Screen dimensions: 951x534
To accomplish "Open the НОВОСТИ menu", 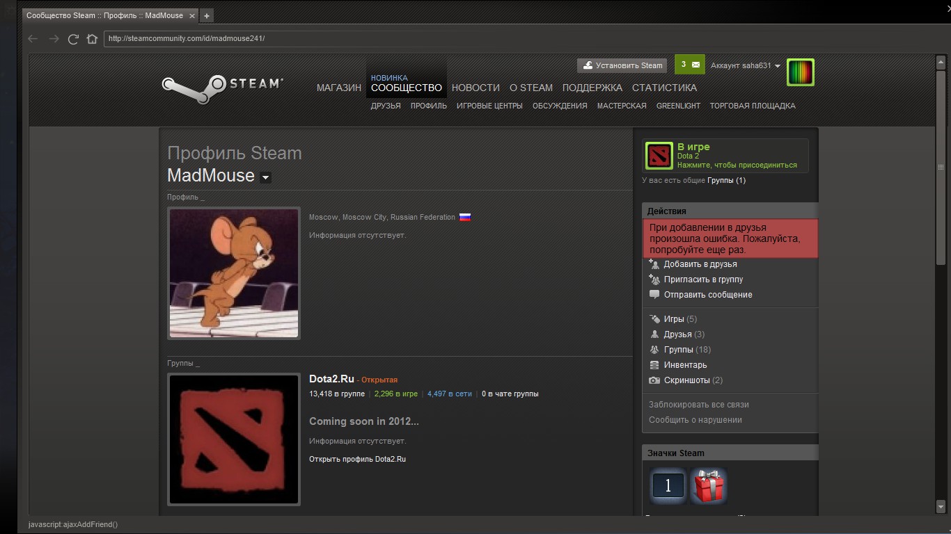I will click(x=475, y=88).
